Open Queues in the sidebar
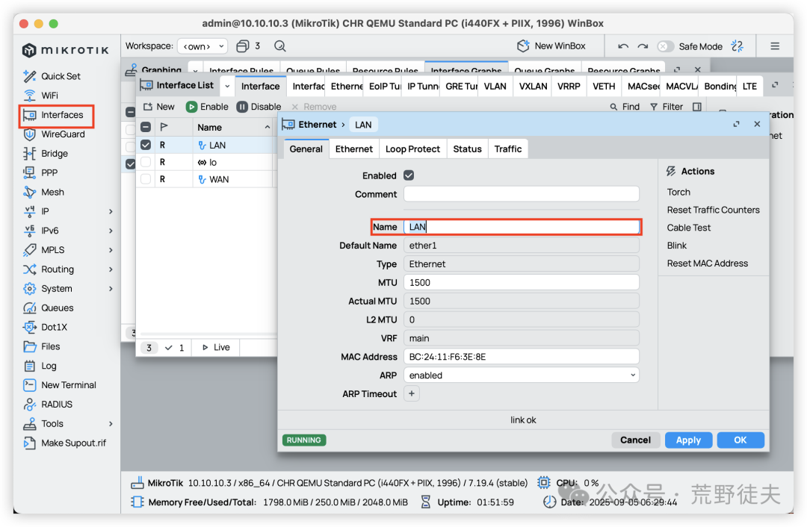The width and height of the screenshot is (807, 527). tap(49, 308)
